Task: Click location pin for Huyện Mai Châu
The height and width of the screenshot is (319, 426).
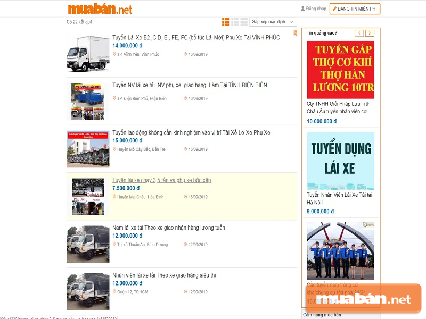Action: [114, 197]
